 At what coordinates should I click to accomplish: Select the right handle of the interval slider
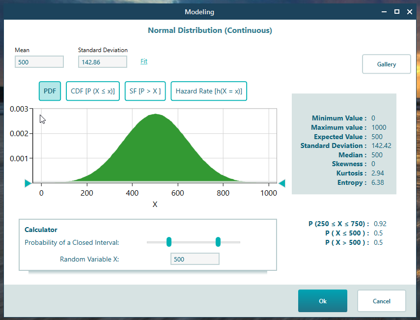[218, 242]
